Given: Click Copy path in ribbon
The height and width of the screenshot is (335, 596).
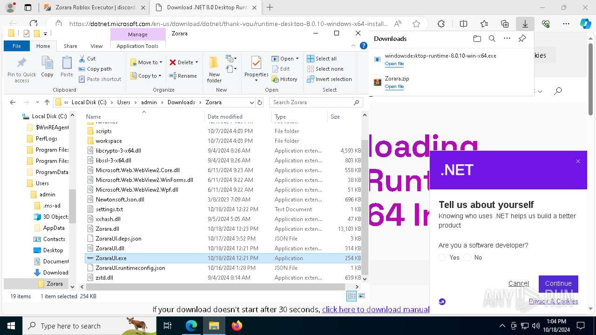Looking at the screenshot, I should tap(95, 69).
